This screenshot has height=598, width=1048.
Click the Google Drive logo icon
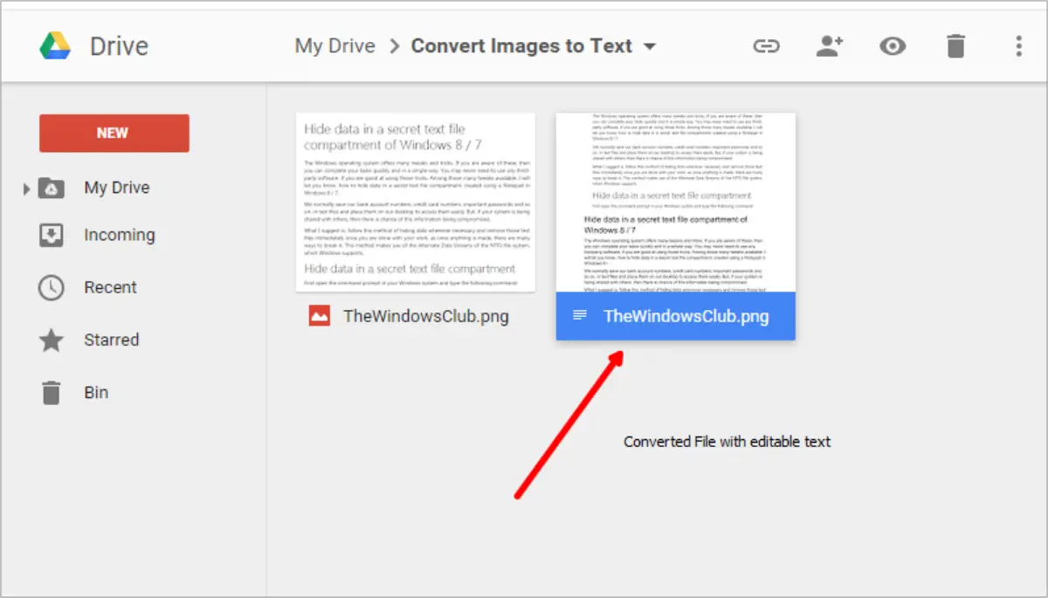click(55, 45)
